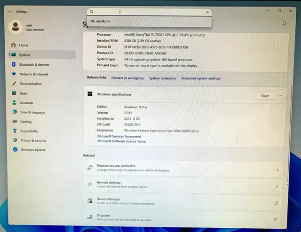
Task: Open Product key and activation
Action: [183, 168]
